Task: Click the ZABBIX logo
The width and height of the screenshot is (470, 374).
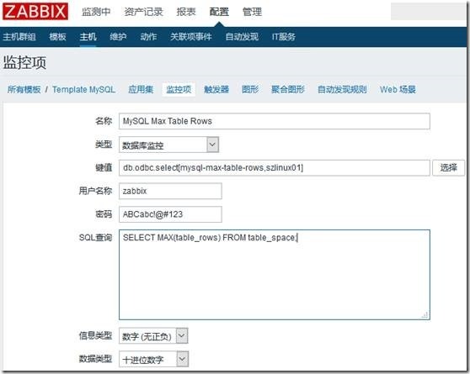Action: [35, 12]
